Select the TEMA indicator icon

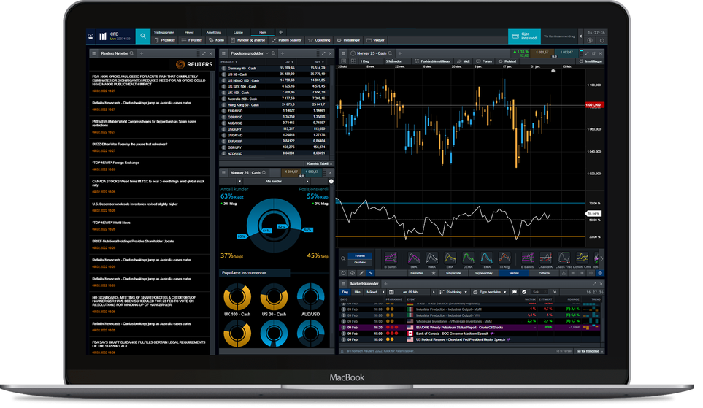point(485,258)
